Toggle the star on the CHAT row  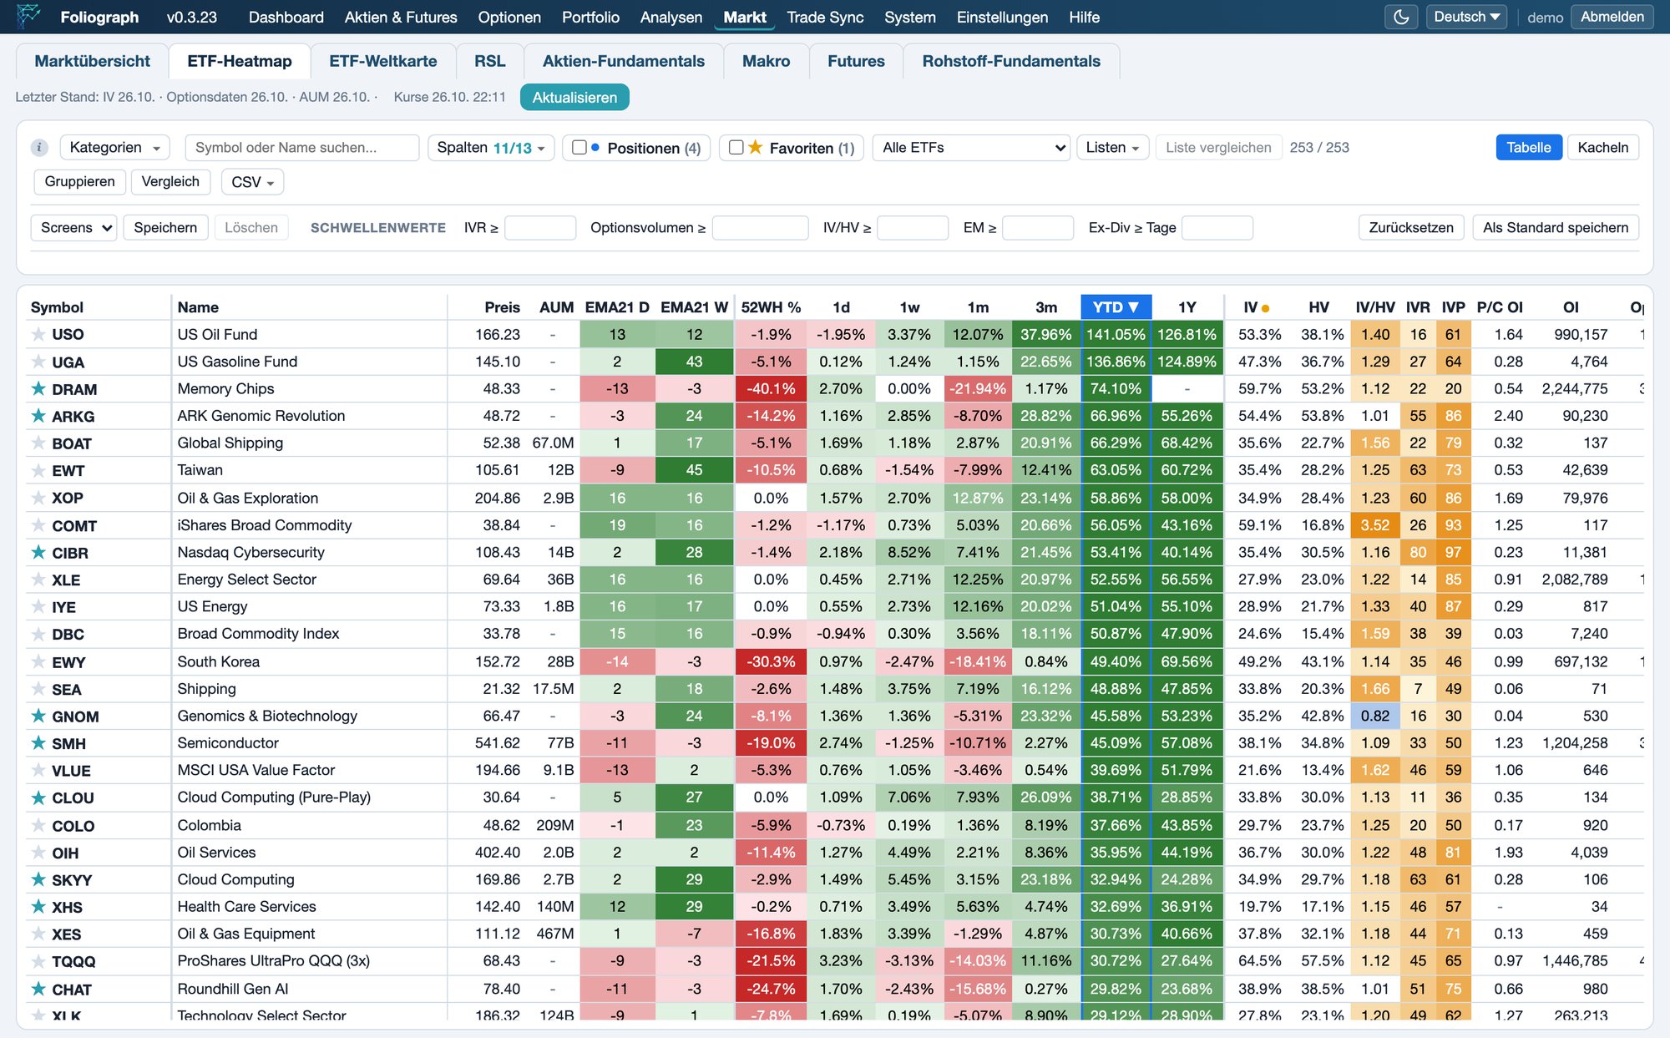point(38,989)
